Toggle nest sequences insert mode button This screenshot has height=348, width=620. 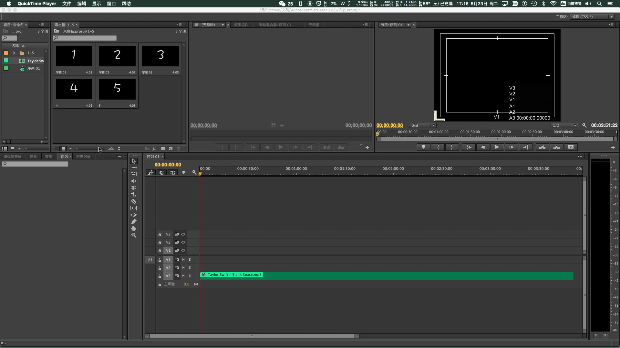coord(151,173)
